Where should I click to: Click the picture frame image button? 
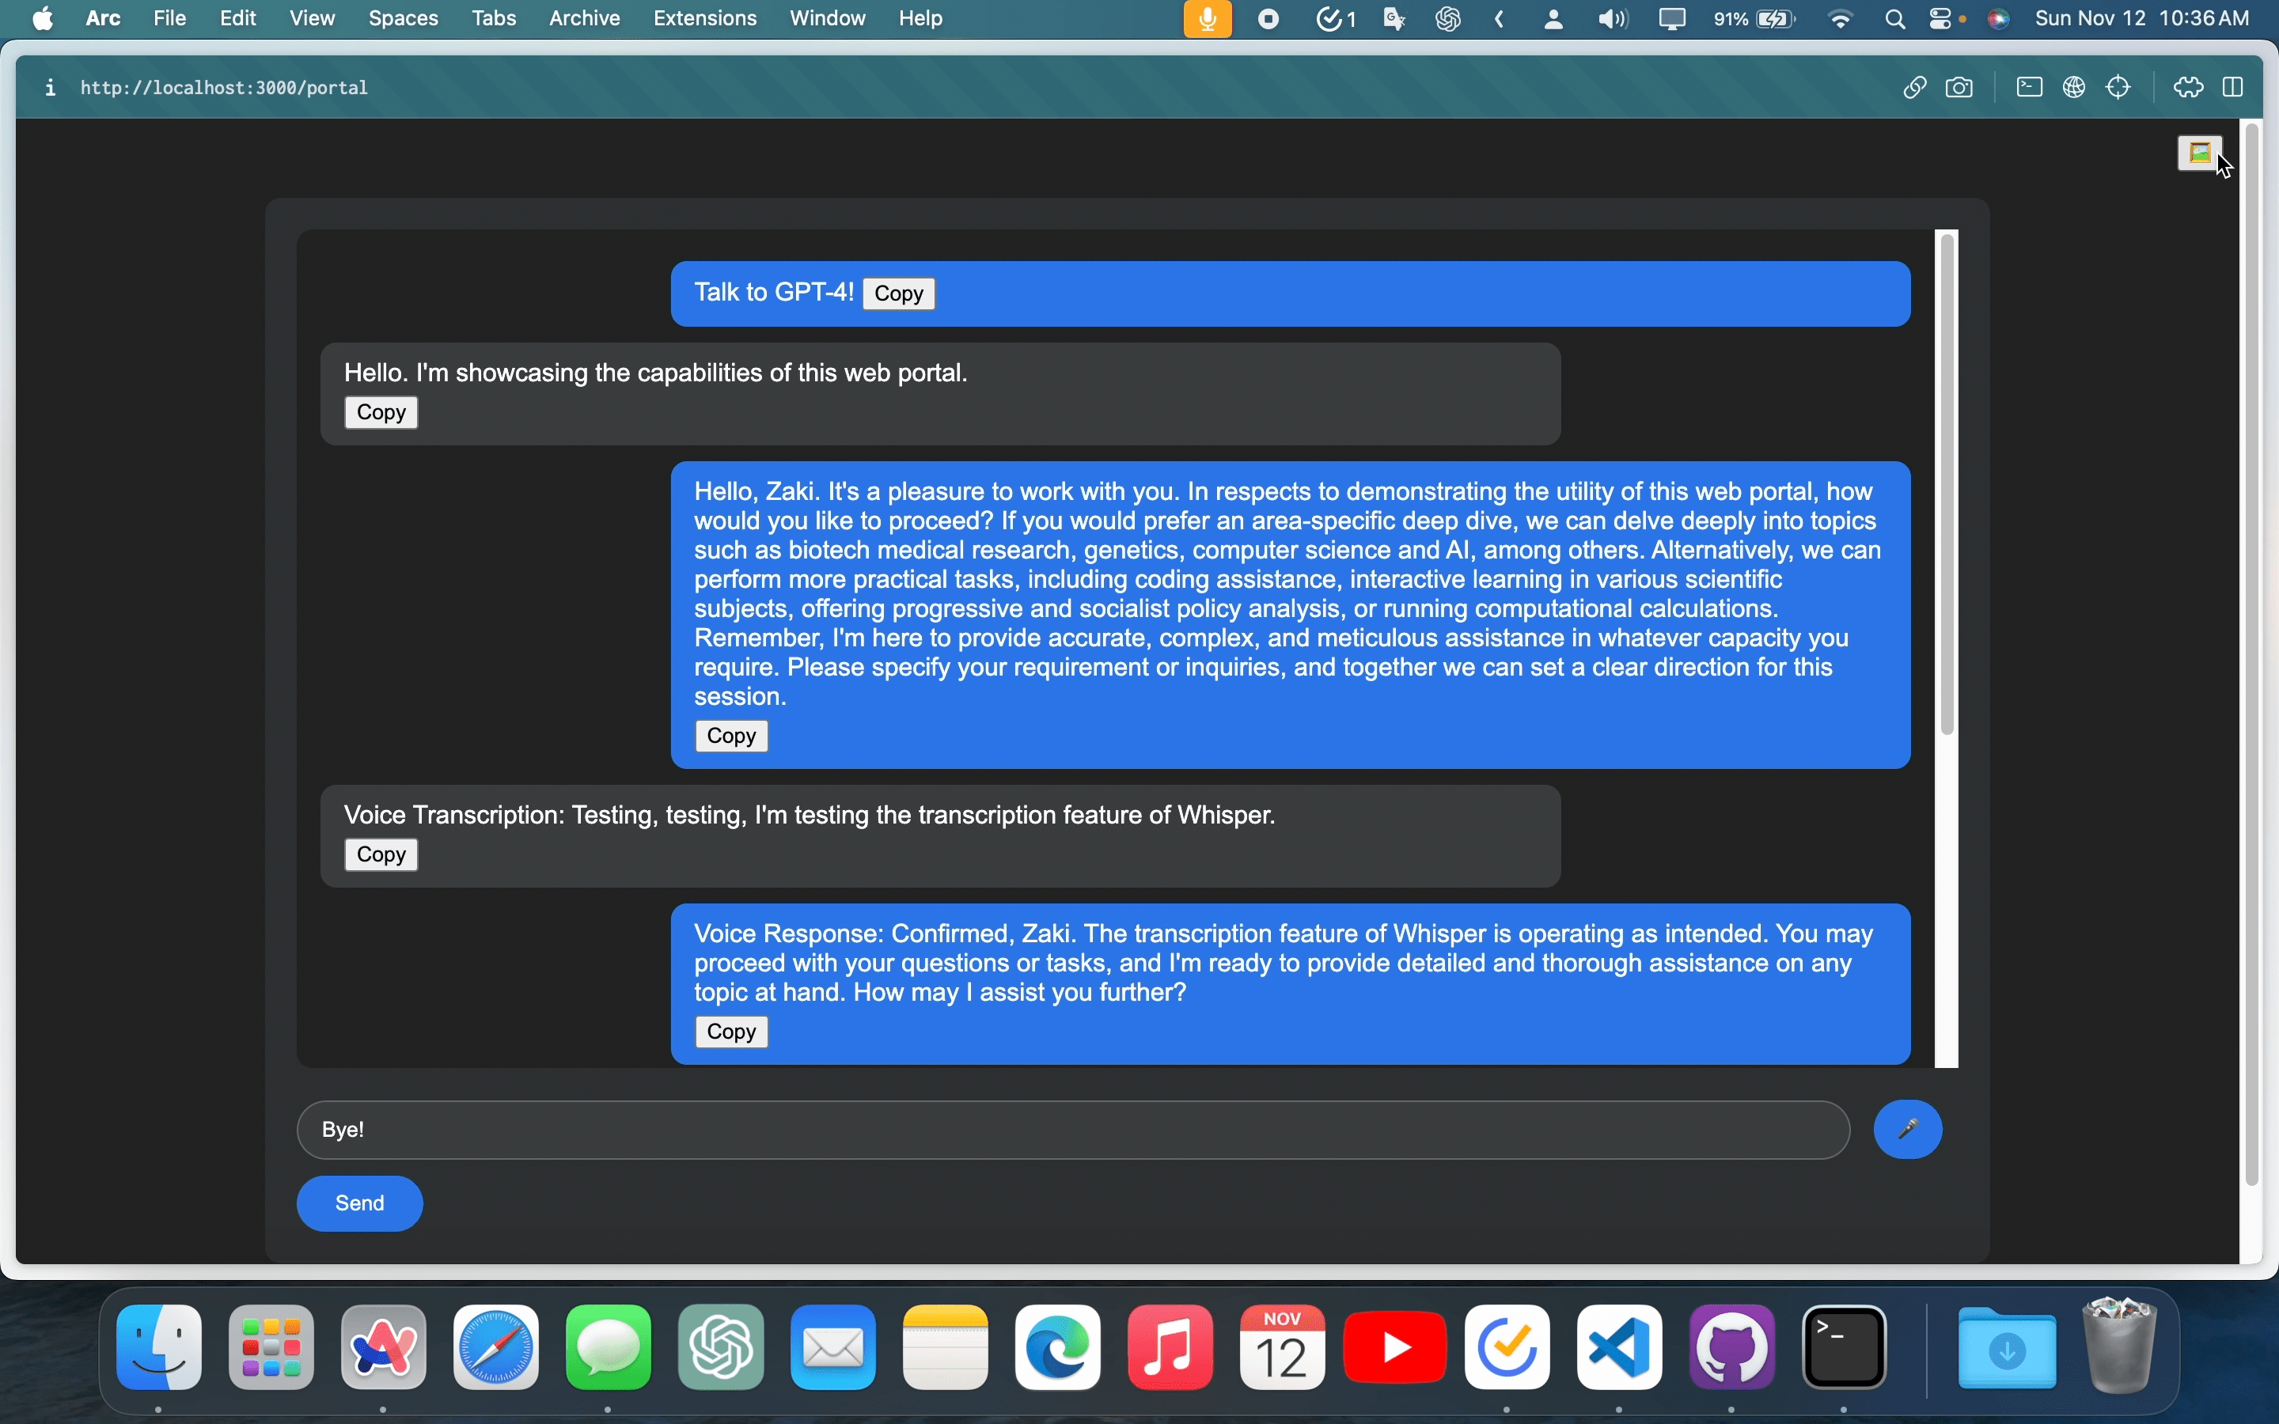point(2200,153)
